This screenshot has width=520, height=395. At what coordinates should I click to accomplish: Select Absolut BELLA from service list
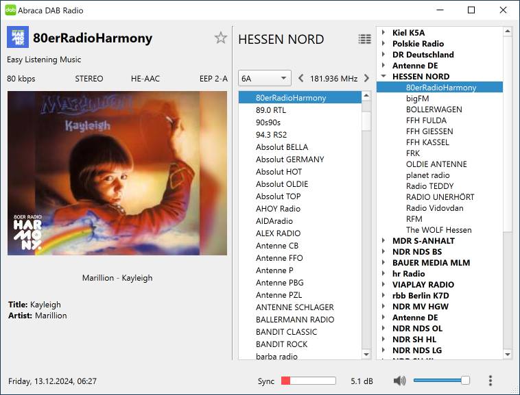282,147
